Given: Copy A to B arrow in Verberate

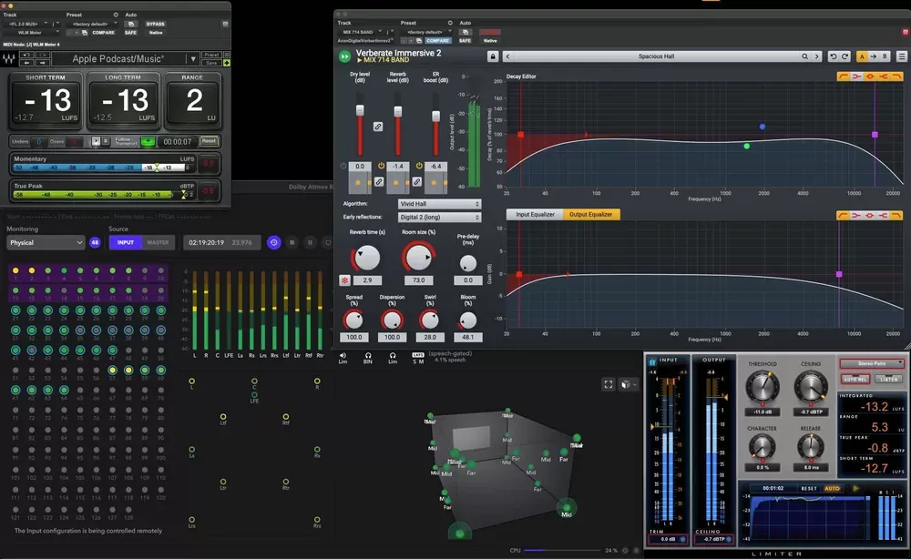Looking at the screenshot, I should pyautogui.click(x=874, y=56).
